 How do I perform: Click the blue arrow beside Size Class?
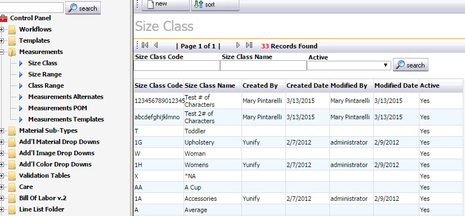click(x=21, y=63)
